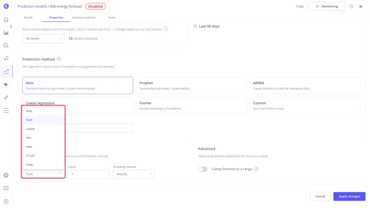Choose Max from aggregation list
This screenshot has height=208, width=370.
[43, 147]
